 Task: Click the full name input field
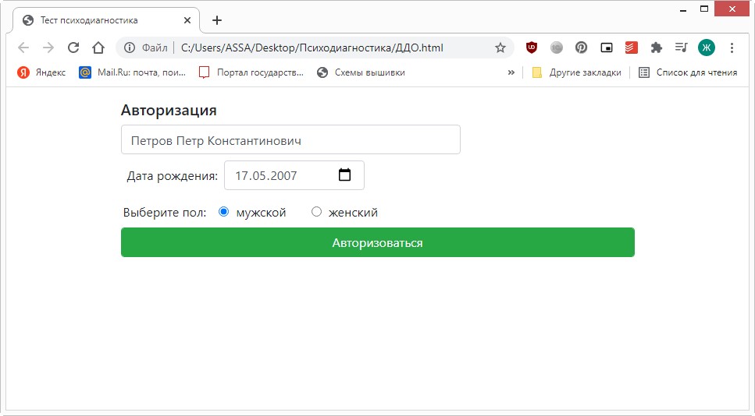point(290,140)
